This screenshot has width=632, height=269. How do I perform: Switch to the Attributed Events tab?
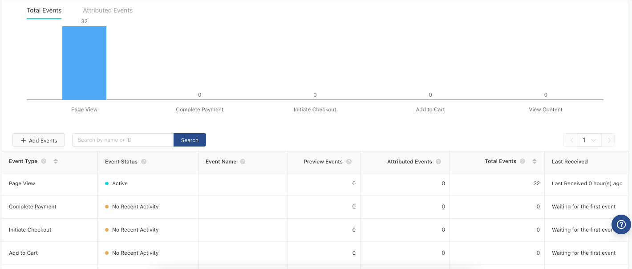tap(108, 10)
